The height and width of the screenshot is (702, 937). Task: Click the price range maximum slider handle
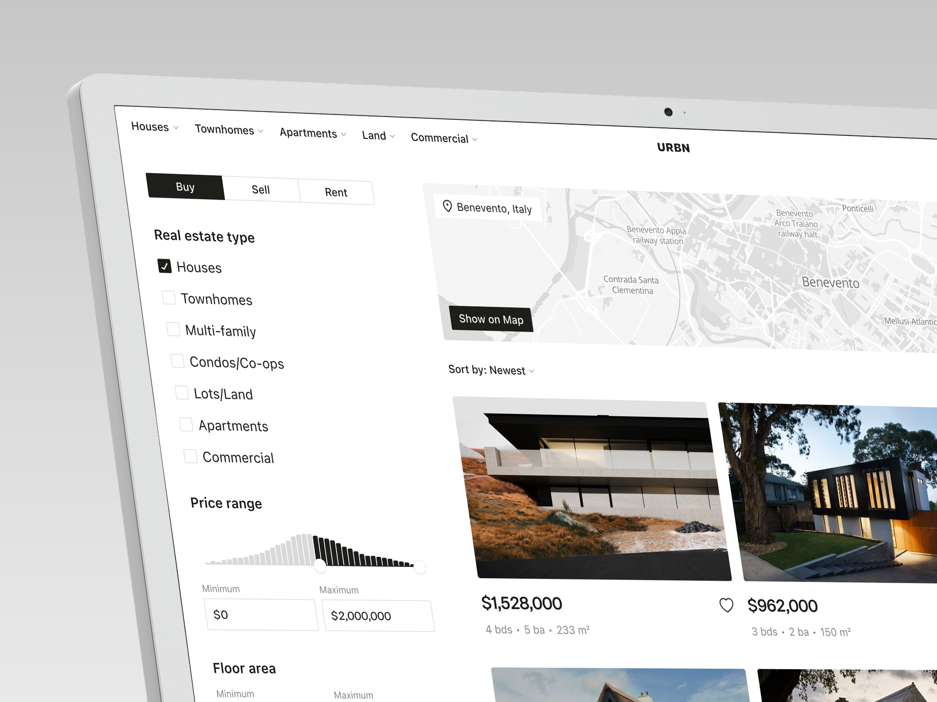[420, 568]
